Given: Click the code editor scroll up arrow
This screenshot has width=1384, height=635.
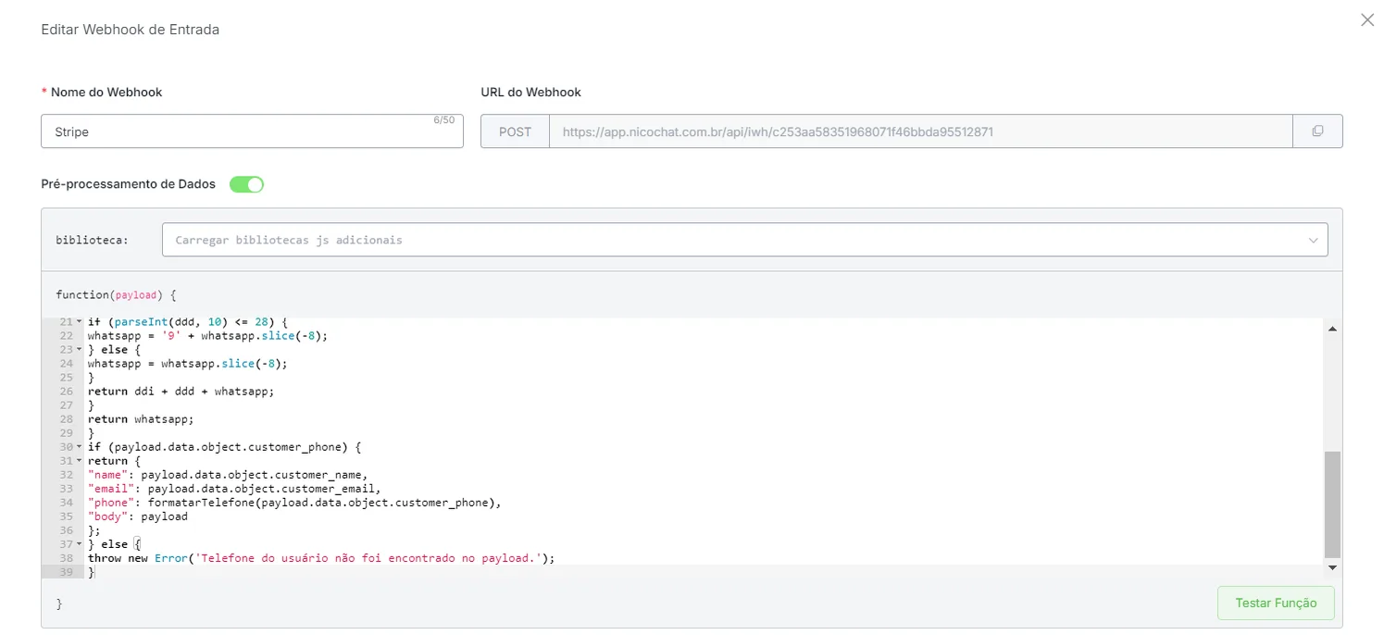Looking at the screenshot, I should tap(1332, 329).
